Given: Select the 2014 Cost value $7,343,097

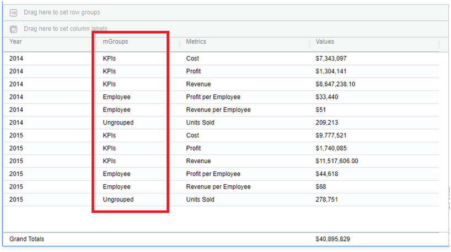Looking at the screenshot, I should [x=331, y=58].
